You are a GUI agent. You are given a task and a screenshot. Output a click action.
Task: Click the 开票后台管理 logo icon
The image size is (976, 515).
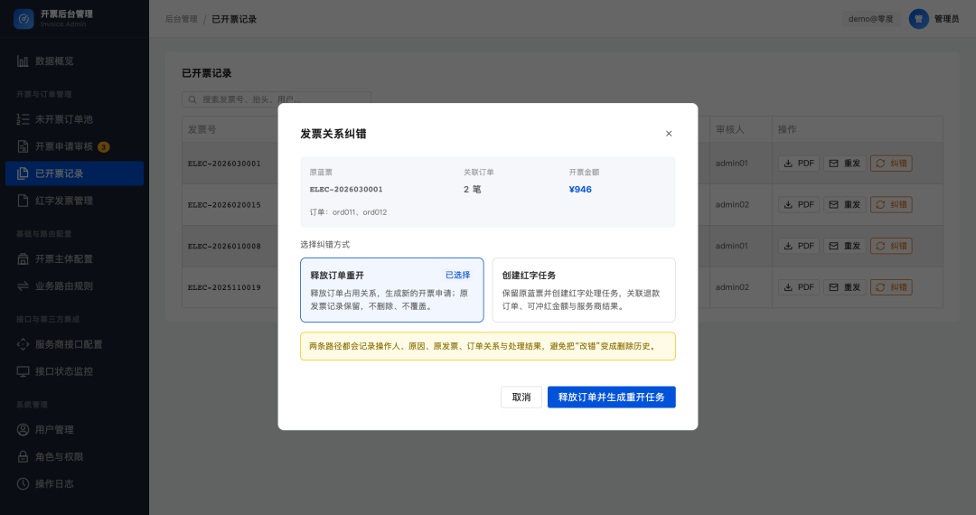coord(23,19)
